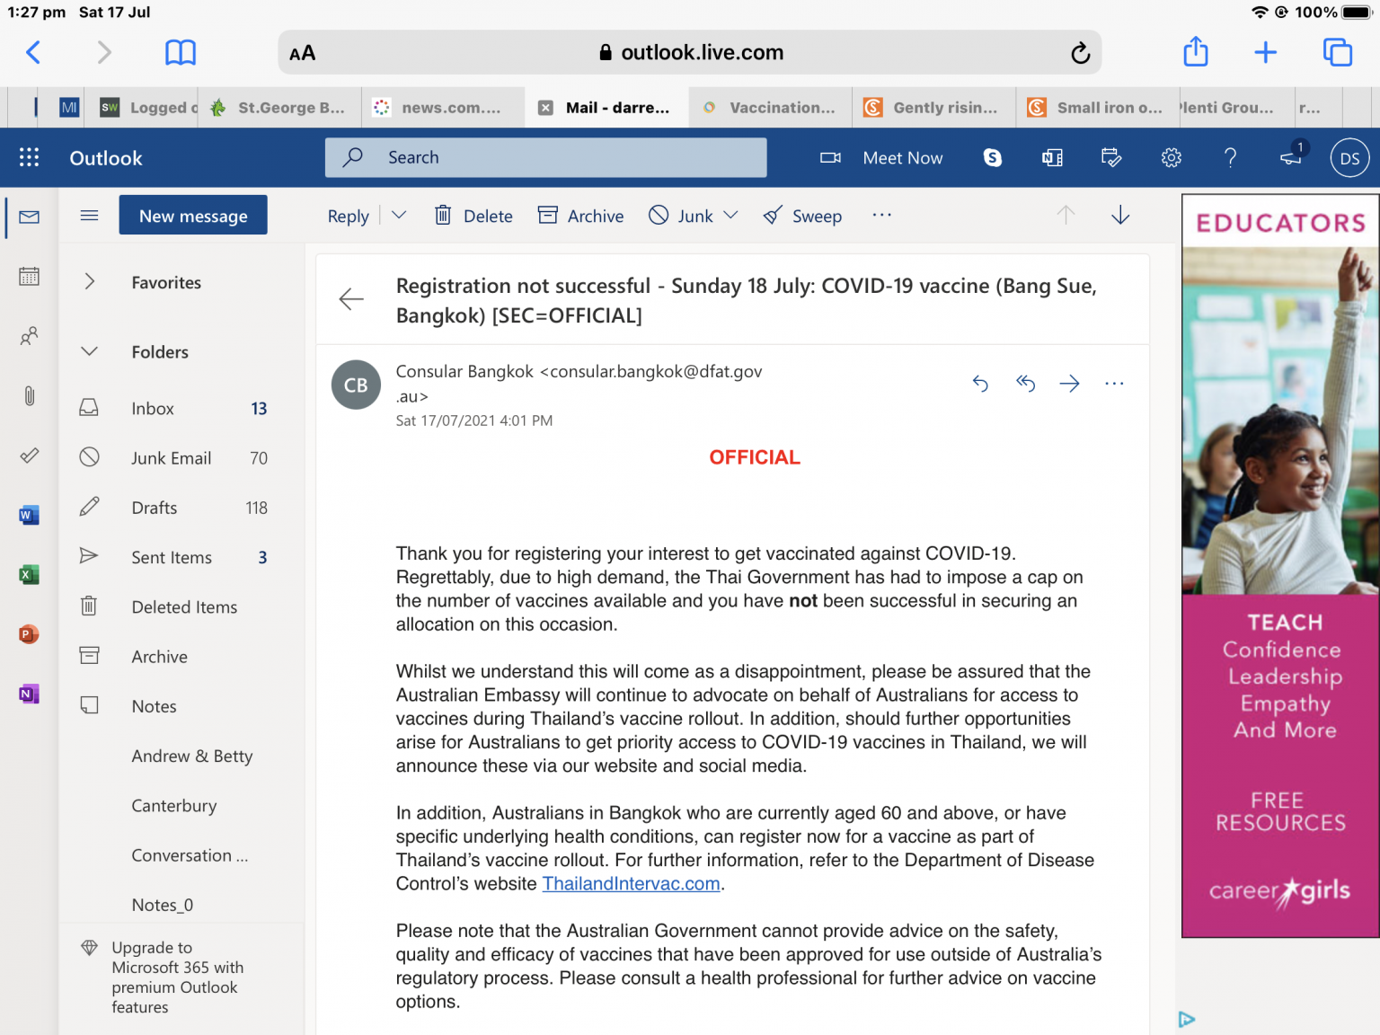Image resolution: width=1380 pixels, height=1035 pixels.
Task: Show all Safari tabs overview icon
Action: [x=1338, y=52]
